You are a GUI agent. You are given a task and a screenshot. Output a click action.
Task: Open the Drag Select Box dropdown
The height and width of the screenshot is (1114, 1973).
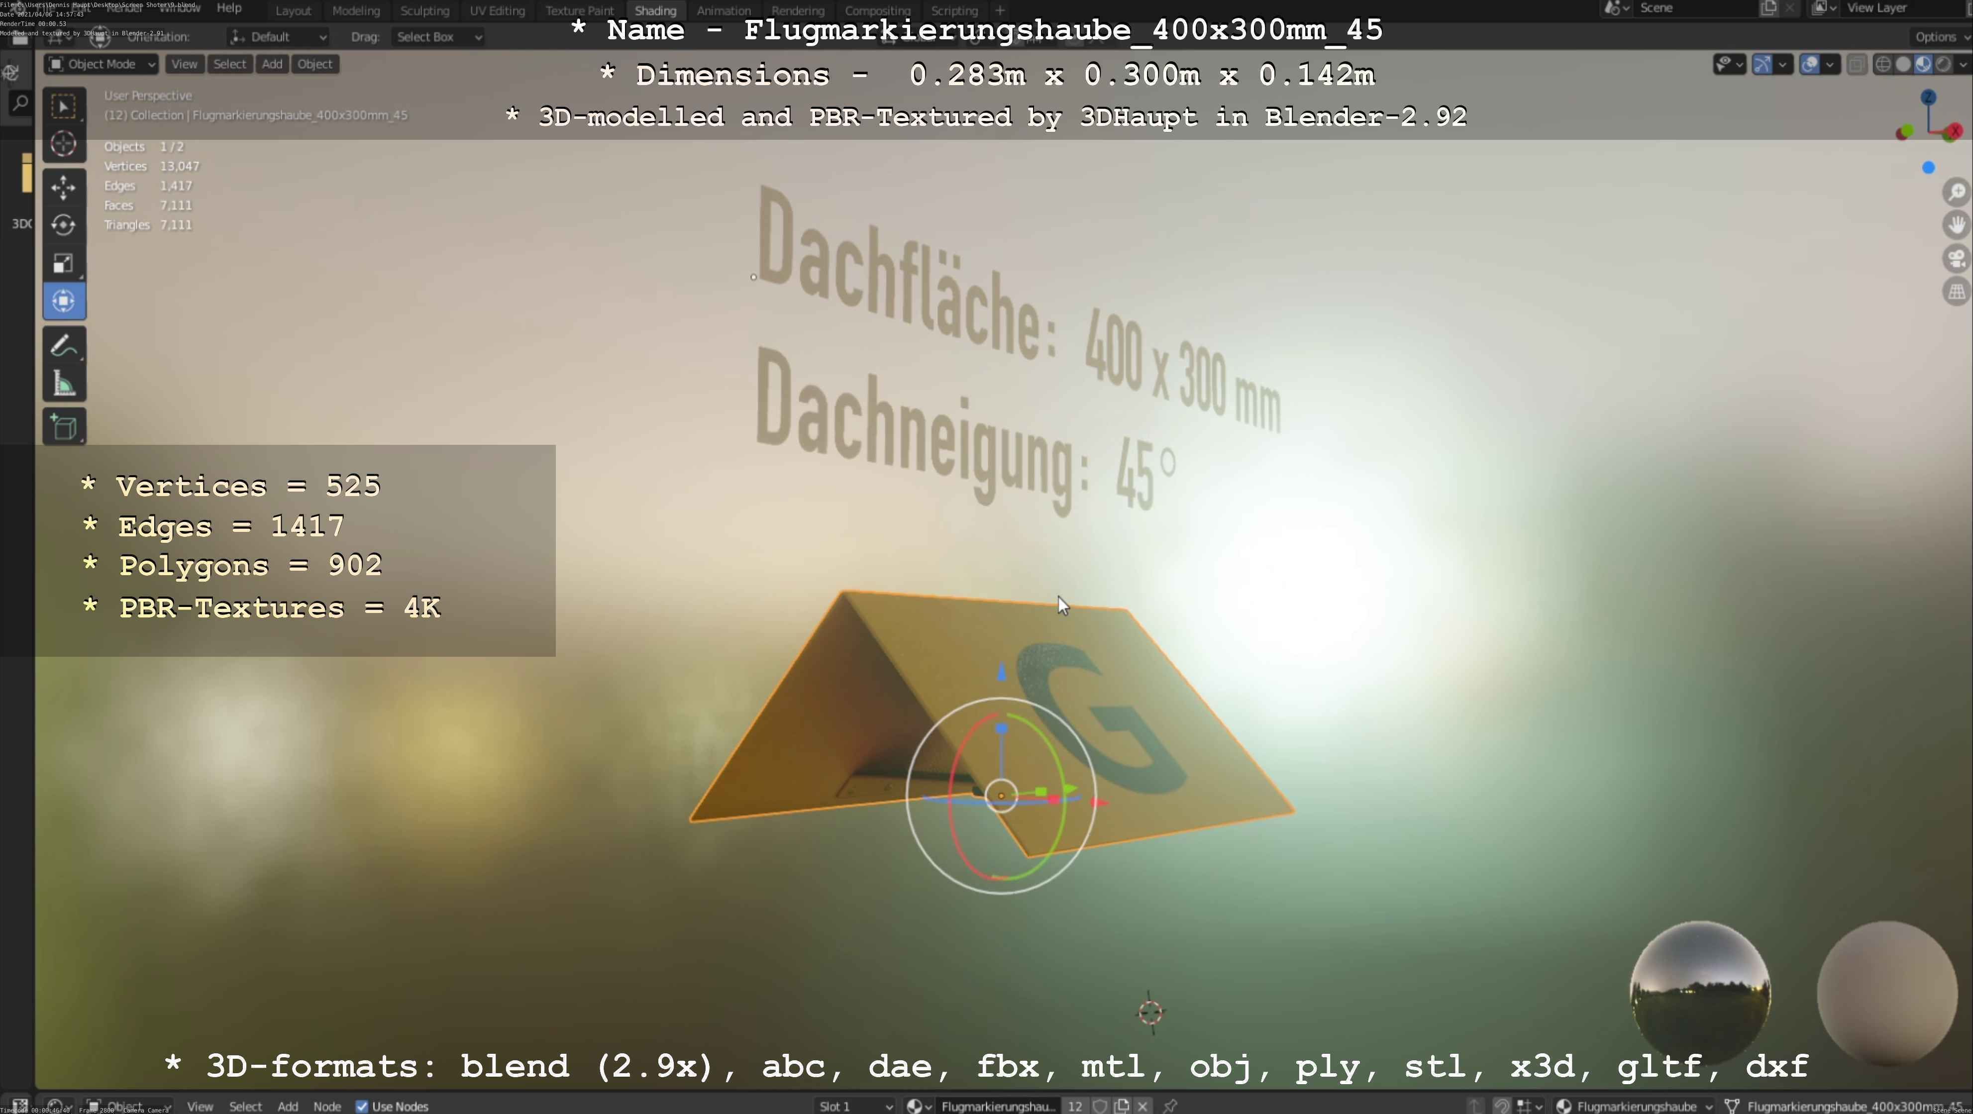point(438,37)
